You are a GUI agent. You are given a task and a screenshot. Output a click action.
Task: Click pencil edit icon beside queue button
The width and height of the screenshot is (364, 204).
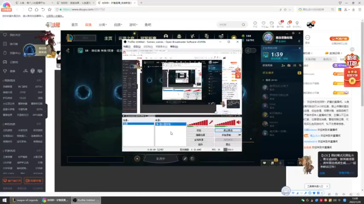tap(185, 159)
